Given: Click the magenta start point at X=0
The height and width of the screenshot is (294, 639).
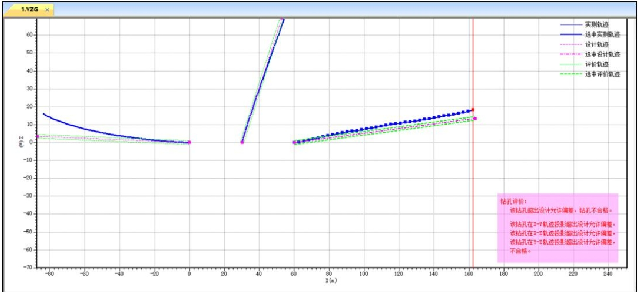Looking at the screenshot, I should click(x=189, y=142).
